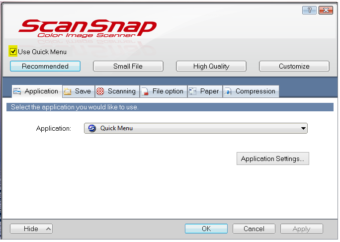
Task: Switch to the Paper tab
Action: [x=205, y=91]
